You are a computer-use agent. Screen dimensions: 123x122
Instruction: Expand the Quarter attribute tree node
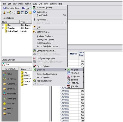tap(3, 28)
